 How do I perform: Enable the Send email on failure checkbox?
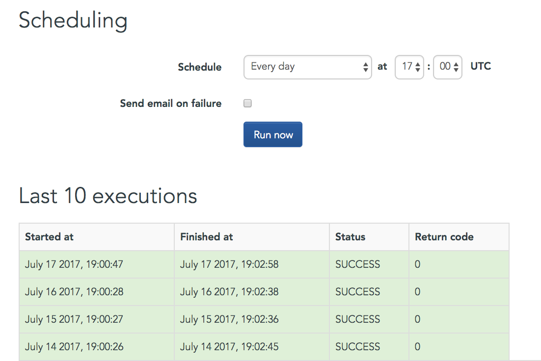(247, 103)
